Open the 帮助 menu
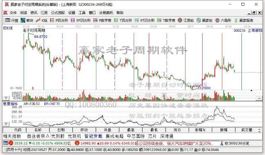Viewport: 265px width, 155px height. tap(120, 13)
